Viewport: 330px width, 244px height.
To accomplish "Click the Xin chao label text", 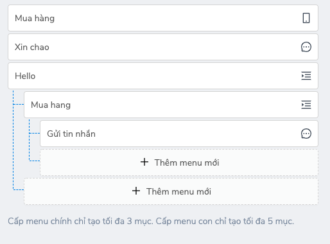I will (x=32, y=47).
